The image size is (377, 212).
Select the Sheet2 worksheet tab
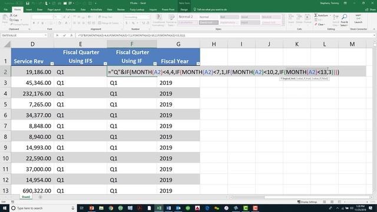coord(26,197)
